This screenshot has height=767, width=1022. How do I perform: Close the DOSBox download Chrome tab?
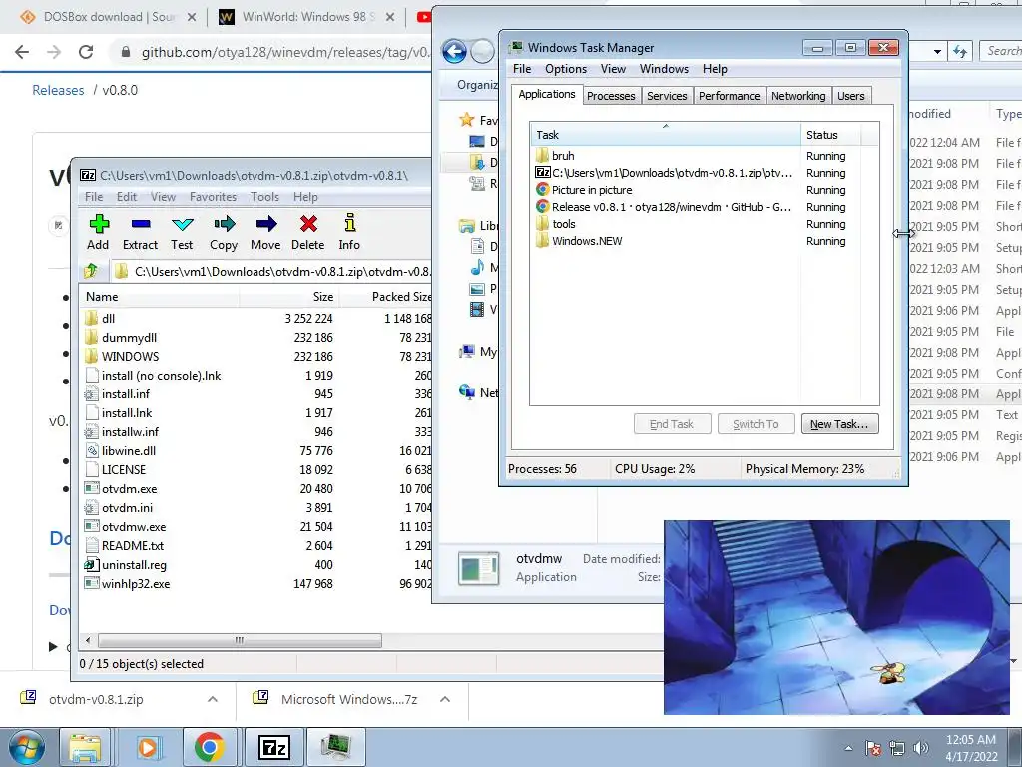click(192, 17)
